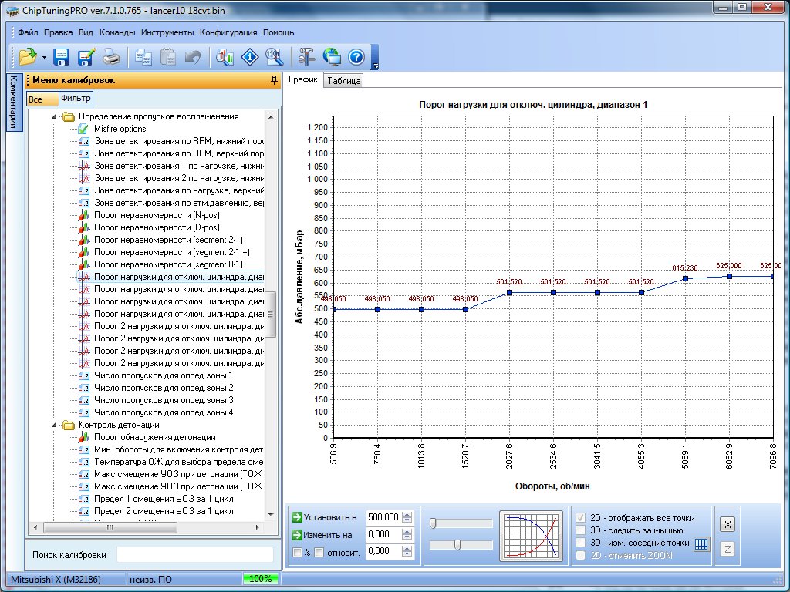The height and width of the screenshot is (592, 790).
Task: Click the curve graph preview button
Action: pyautogui.click(x=532, y=534)
